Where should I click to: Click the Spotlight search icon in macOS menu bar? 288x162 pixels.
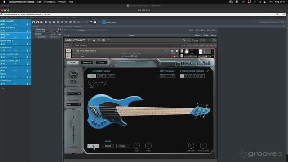point(260,2)
